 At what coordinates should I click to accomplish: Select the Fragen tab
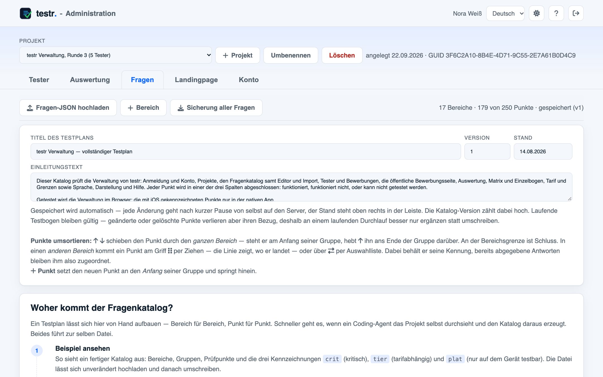142,80
